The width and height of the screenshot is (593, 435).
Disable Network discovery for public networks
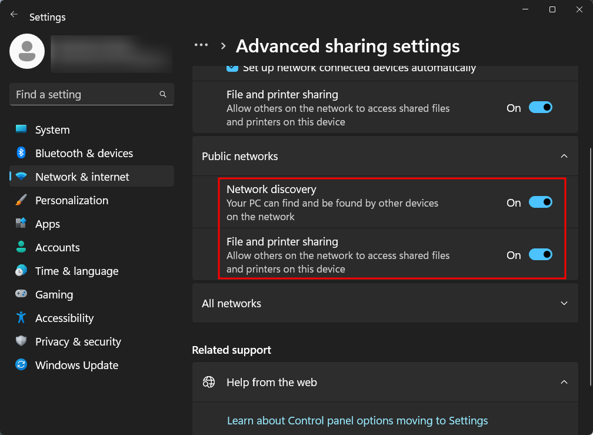click(x=541, y=202)
